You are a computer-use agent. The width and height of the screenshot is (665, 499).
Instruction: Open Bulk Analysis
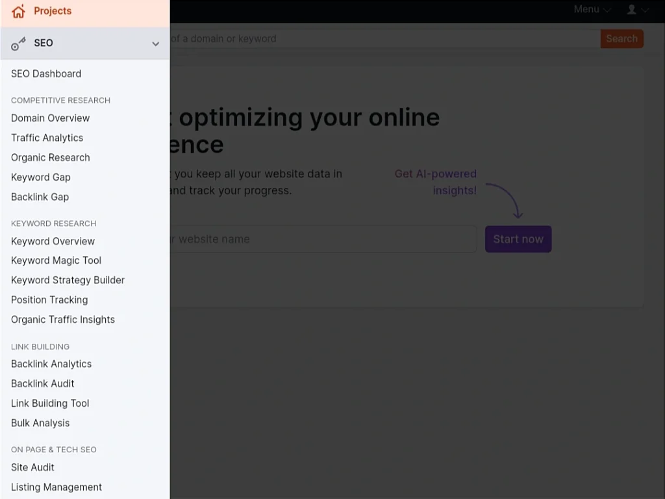coord(40,423)
